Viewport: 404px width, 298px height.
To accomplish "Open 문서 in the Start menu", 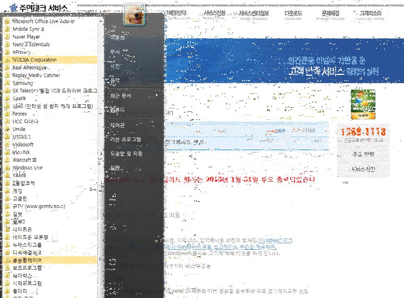I will coord(115,51).
